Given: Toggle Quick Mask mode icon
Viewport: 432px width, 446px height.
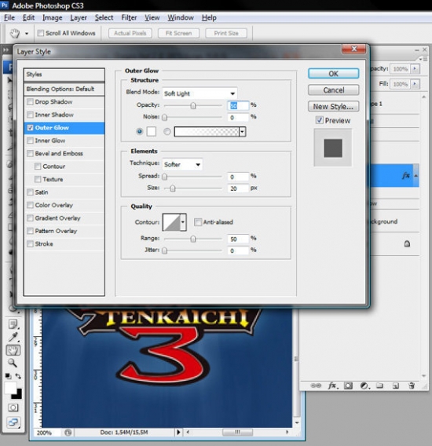Looking at the screenshot, I should click(x=13, y=408).
